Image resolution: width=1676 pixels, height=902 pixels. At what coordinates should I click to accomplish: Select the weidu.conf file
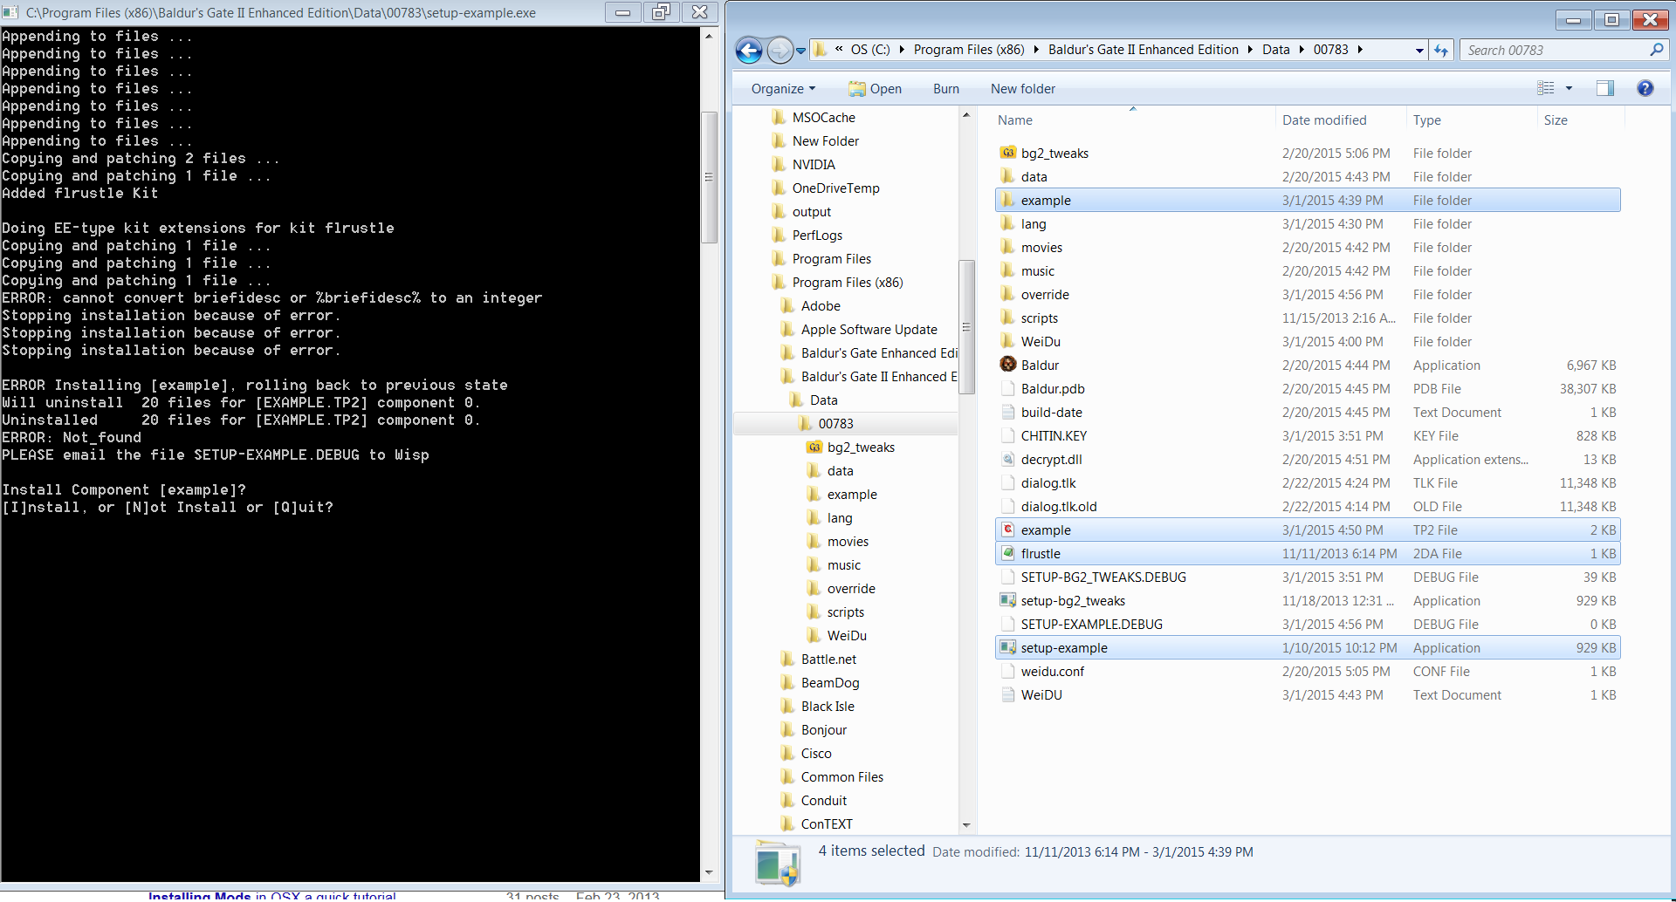pos(1307,672)
